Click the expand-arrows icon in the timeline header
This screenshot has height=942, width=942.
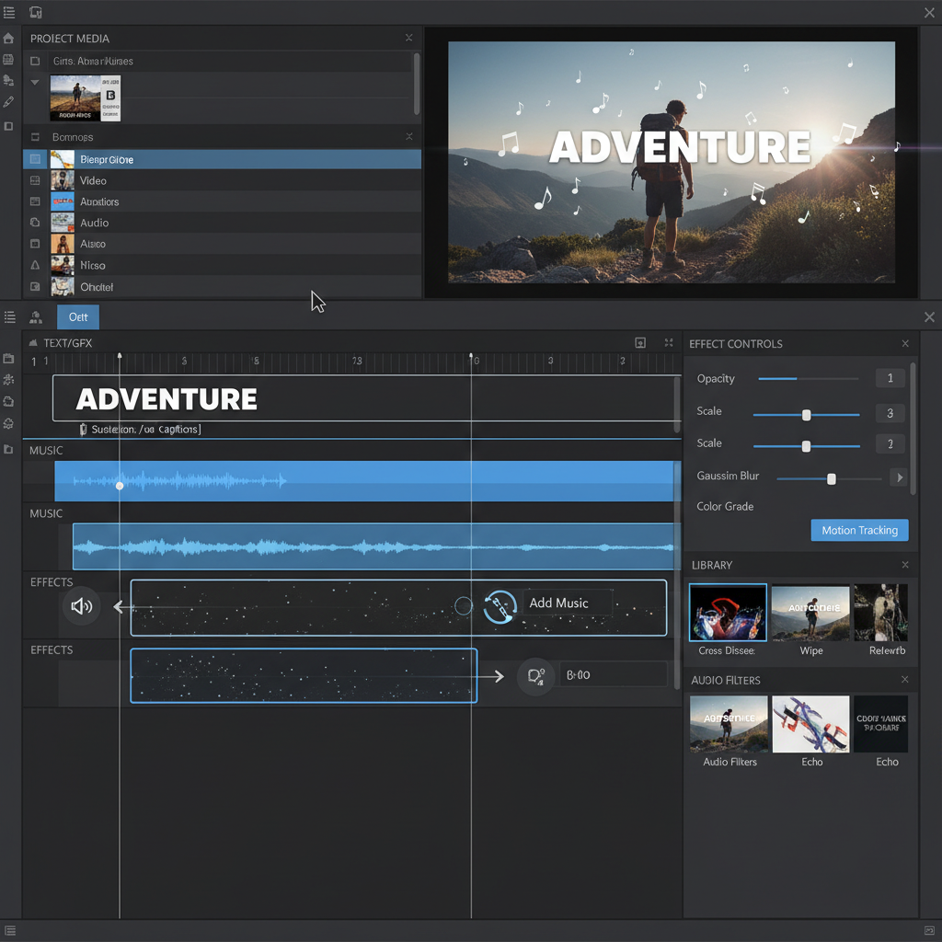669,342
